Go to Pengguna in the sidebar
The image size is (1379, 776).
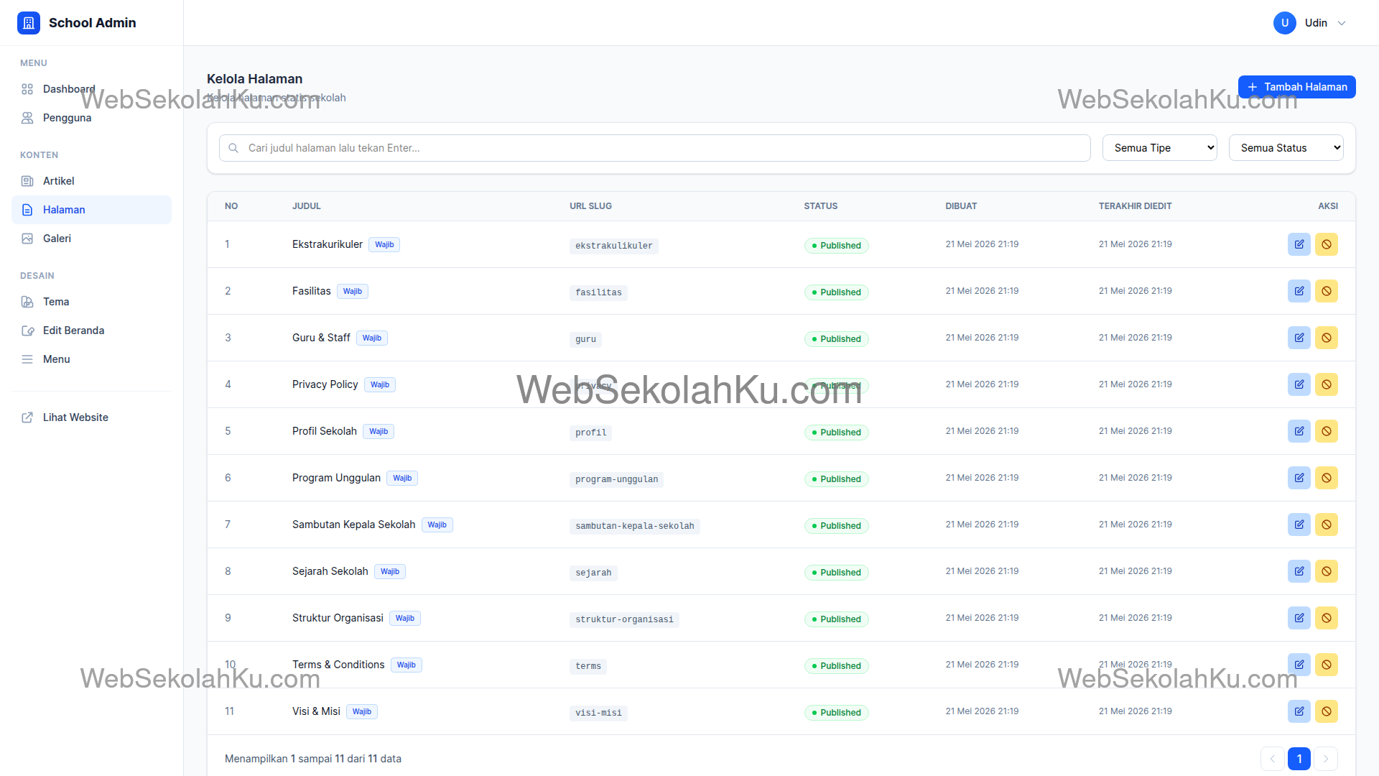91,118
